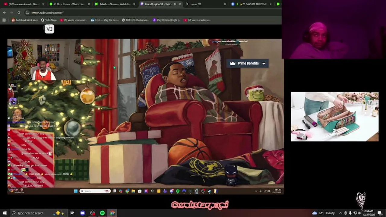Open 'twitch ad block sites' bookmark
386x217 pixels.
click(25, 20)
